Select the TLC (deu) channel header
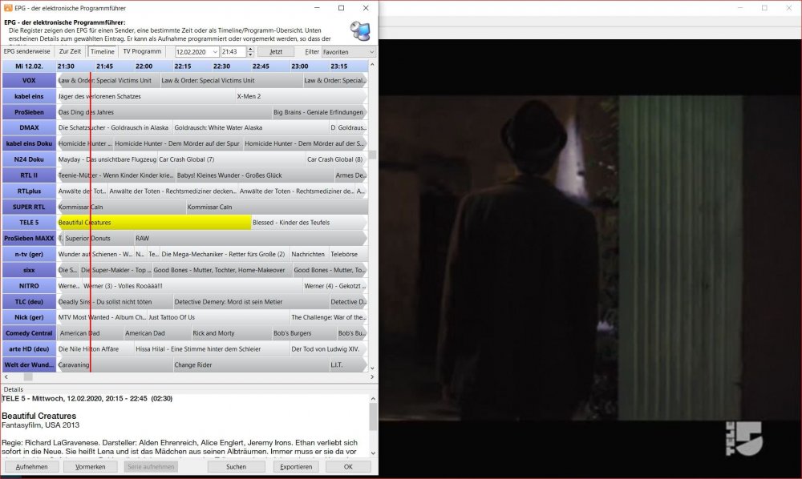Viewport: 802px width, 479px height. [29, 302]
